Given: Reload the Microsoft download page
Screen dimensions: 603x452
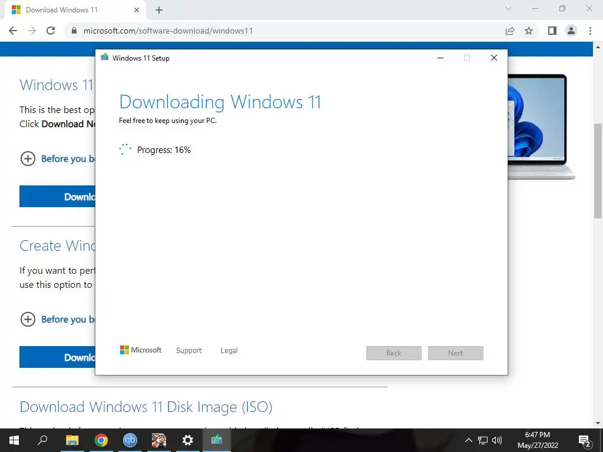Looking at the screenshot, I should (51, 31).
